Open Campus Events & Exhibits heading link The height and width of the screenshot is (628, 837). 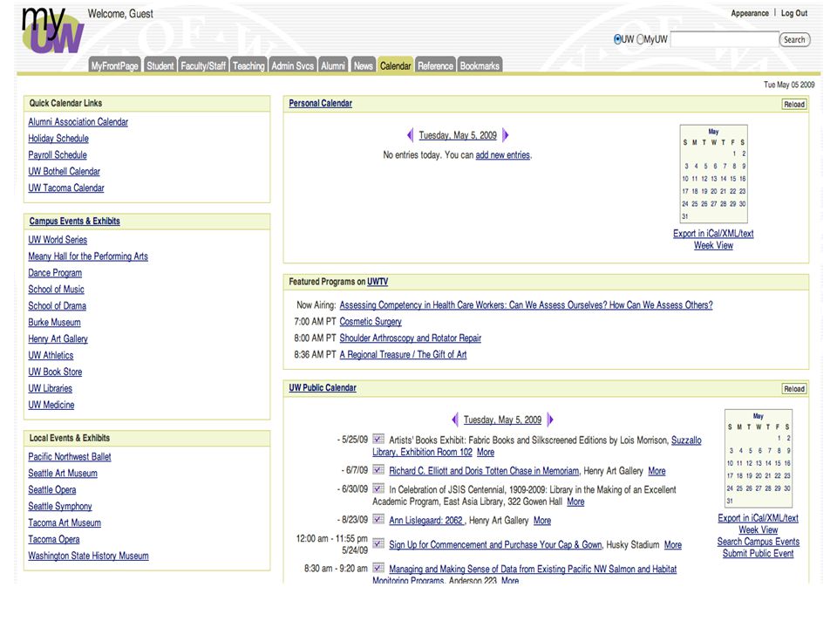coord(74,221)
